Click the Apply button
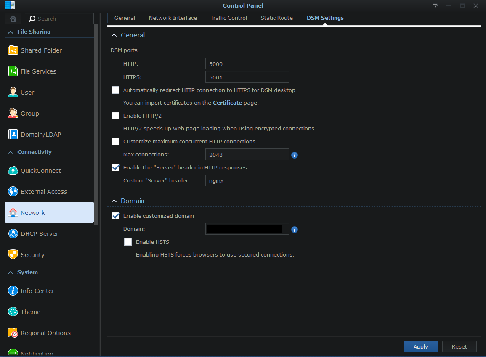 [420, 346]
